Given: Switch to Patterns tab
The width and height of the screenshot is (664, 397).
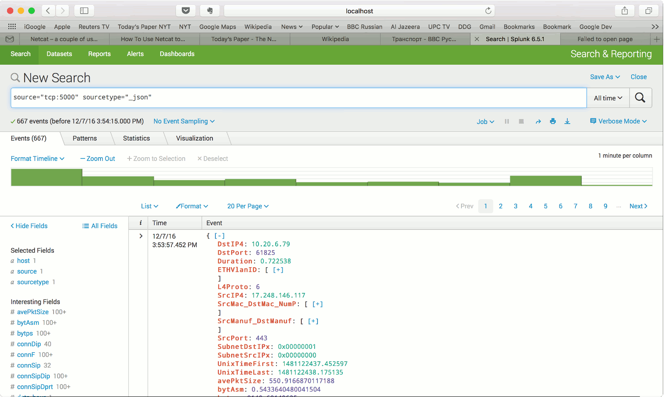Looking at the screenshot, I should pyautogui.click(x=85, y=138).
